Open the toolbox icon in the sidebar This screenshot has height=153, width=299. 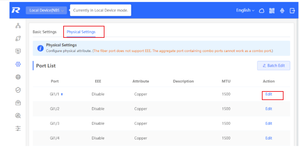click(x=18, y=103)
